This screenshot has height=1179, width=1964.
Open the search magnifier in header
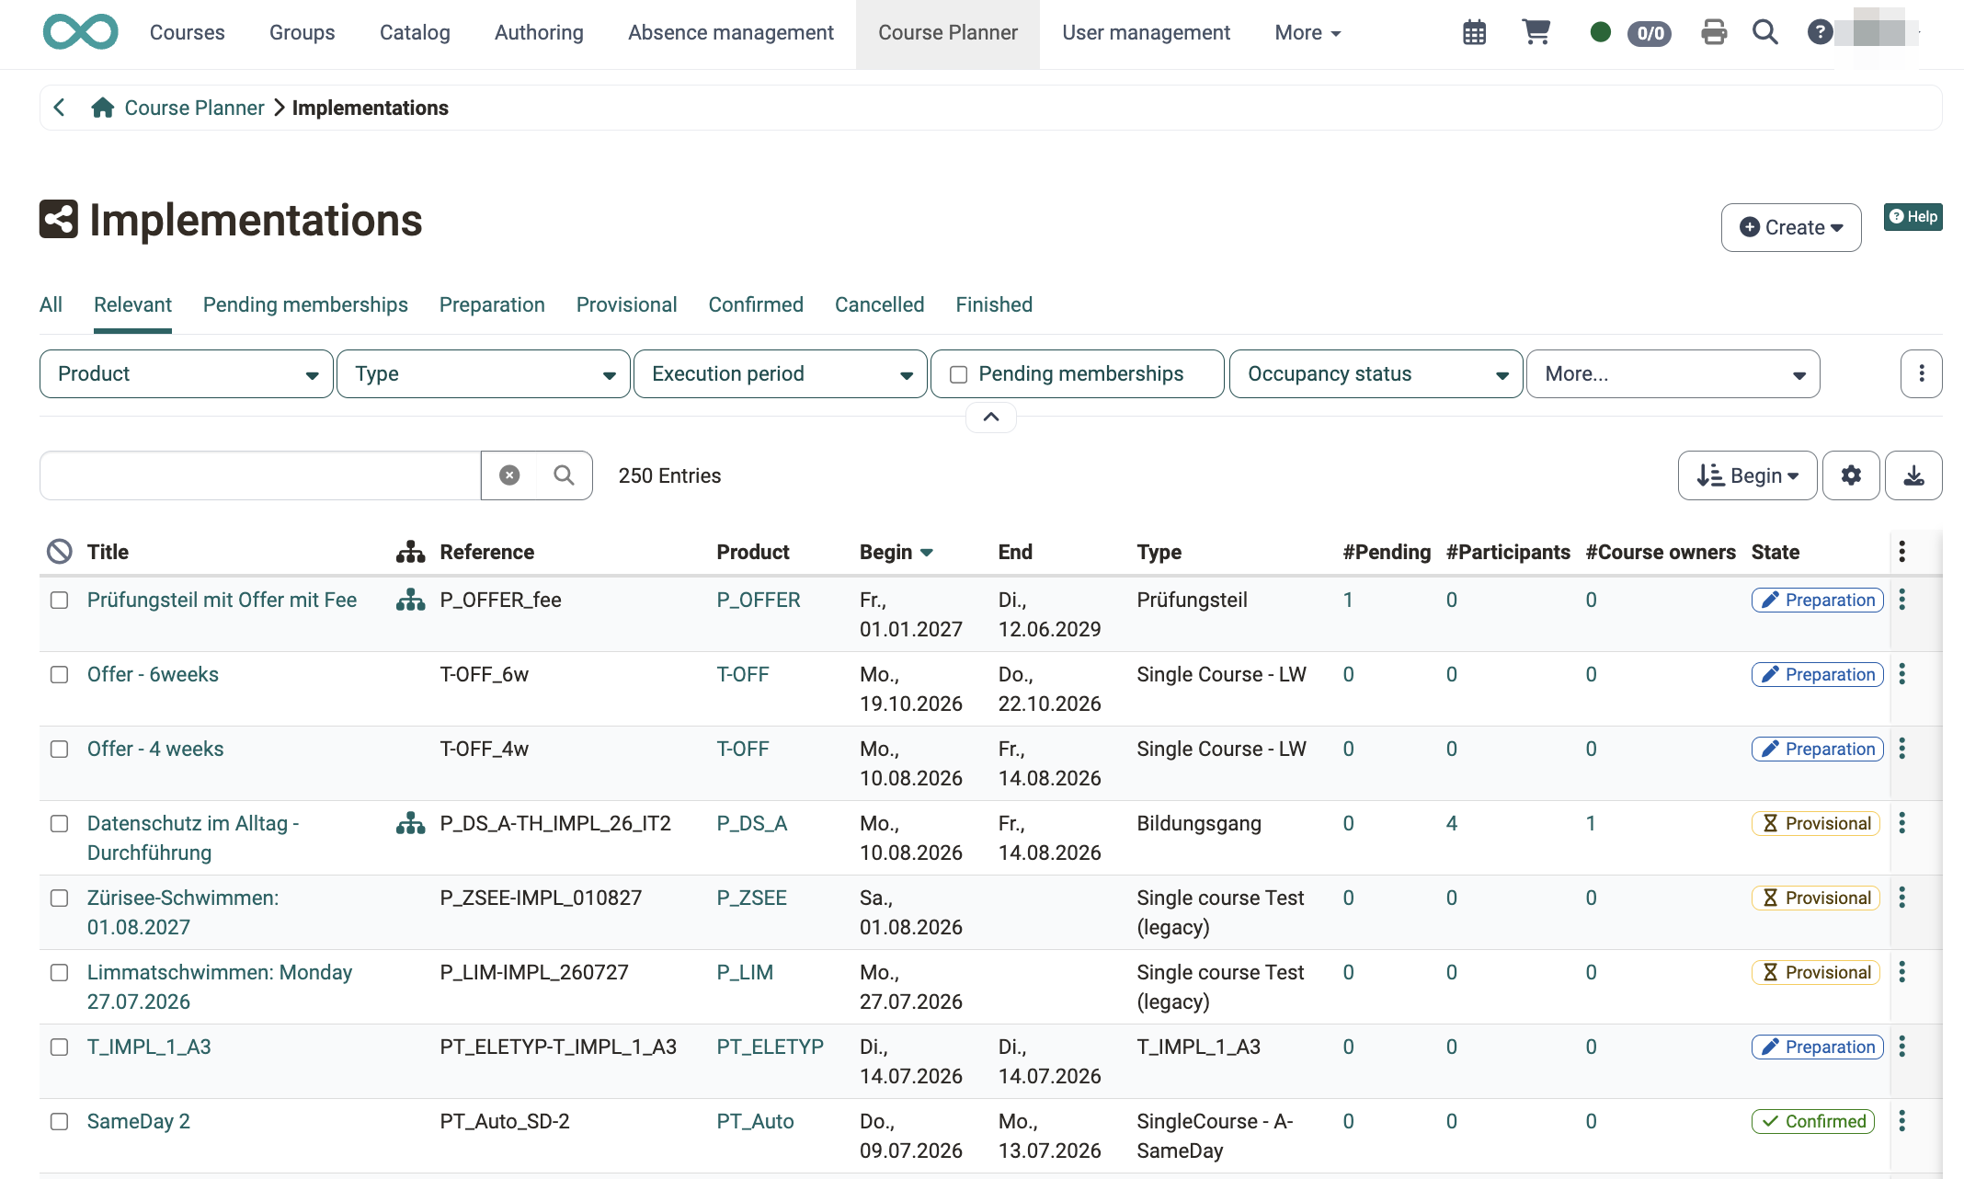pyautogui.click(x=1764, y=33)
